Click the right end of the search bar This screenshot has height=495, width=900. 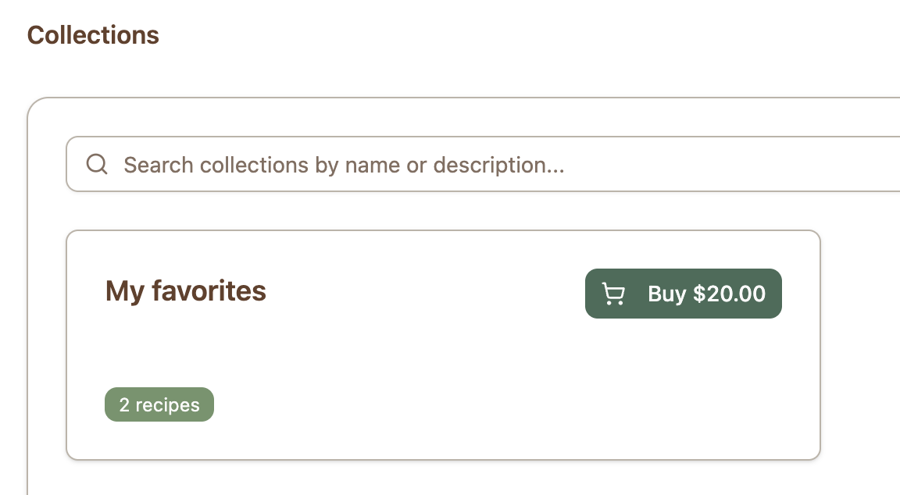875,165
